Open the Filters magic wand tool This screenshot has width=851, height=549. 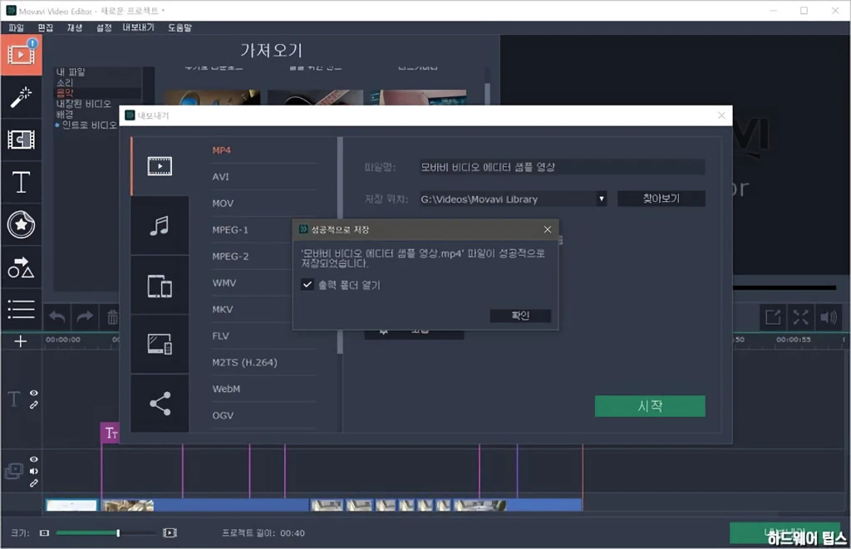tap(21, 98)
